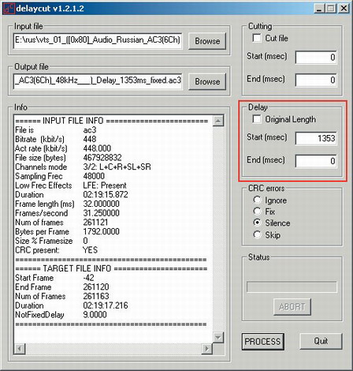Viewport: 353px width, 371px height.
Task: Close the delaycut window
Action: click(x=344, y=9)
